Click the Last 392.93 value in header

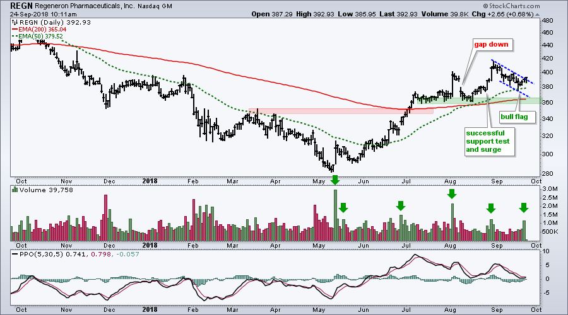398,14
